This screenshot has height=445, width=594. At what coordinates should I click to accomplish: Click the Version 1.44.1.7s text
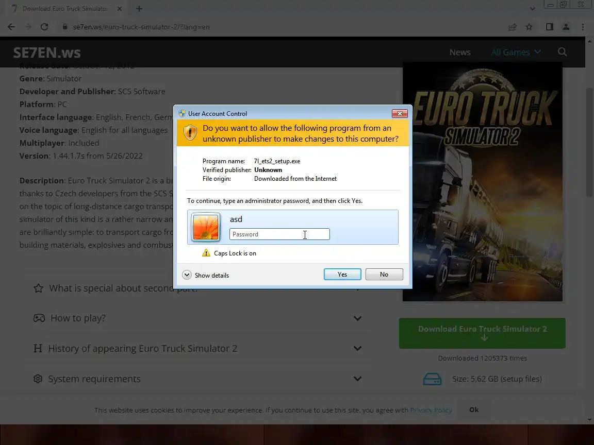(81, 156)
